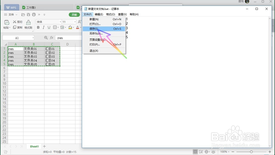Image resolution: width=275 pixels, height=155 pixels.
Task: Open Notepad 格式(O) menu
Action: tap(111, 14)
